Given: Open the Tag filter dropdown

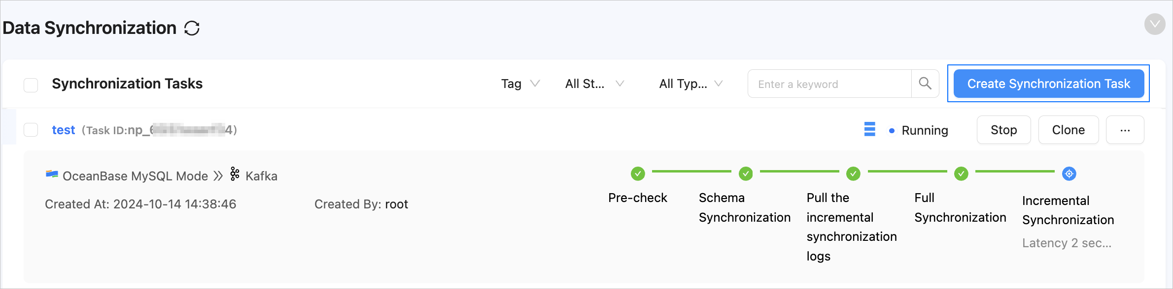Looking at the screenshot, I should pos(520,84).
